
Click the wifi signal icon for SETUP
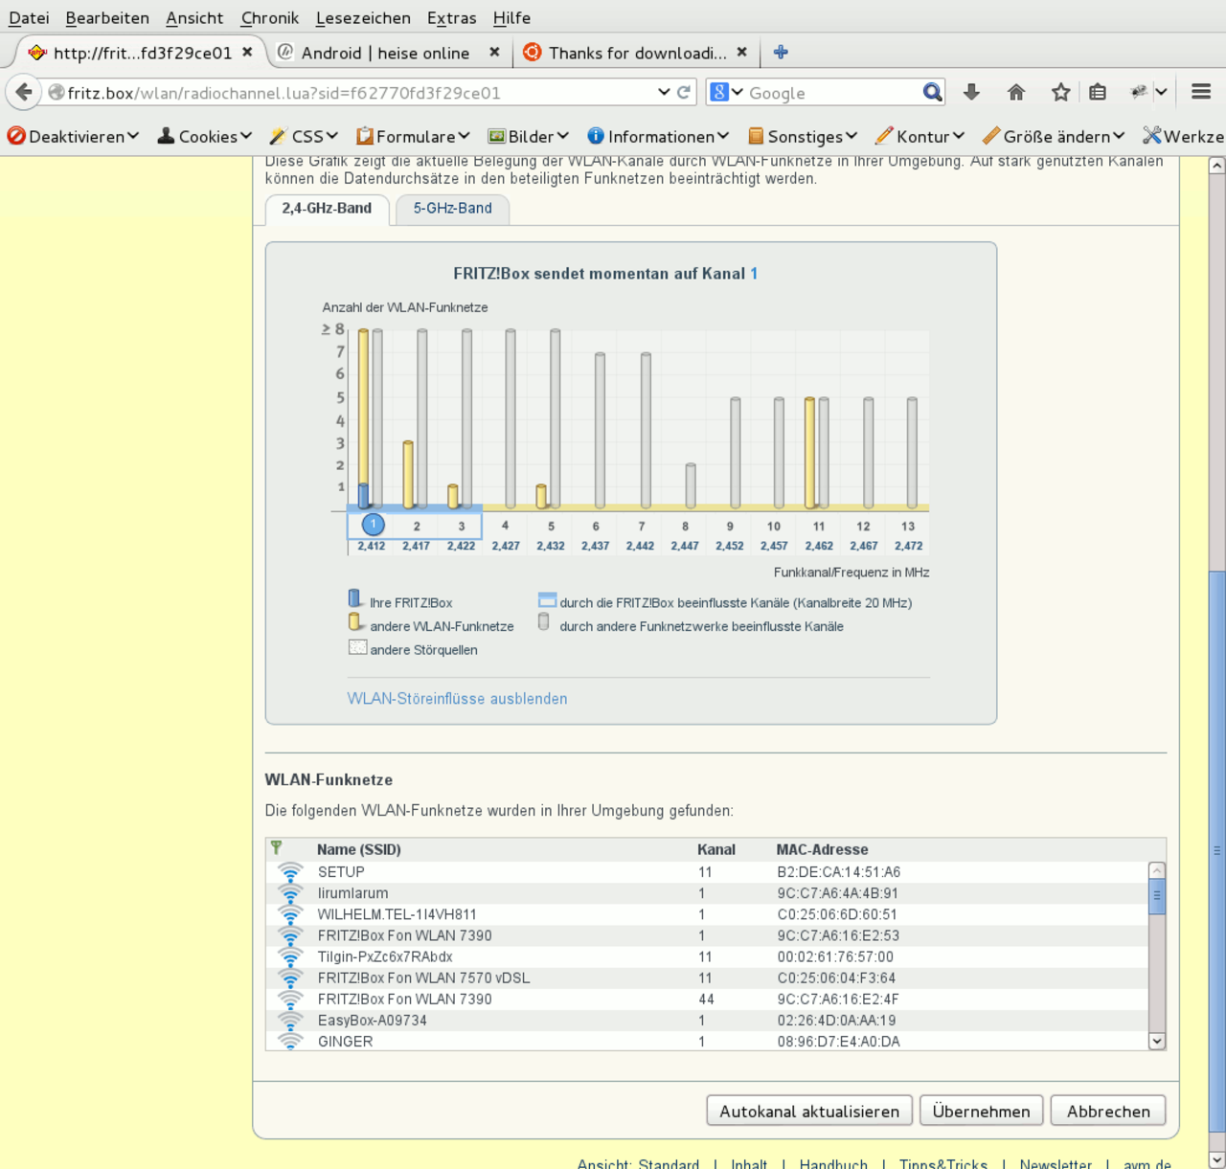point(290,871)
